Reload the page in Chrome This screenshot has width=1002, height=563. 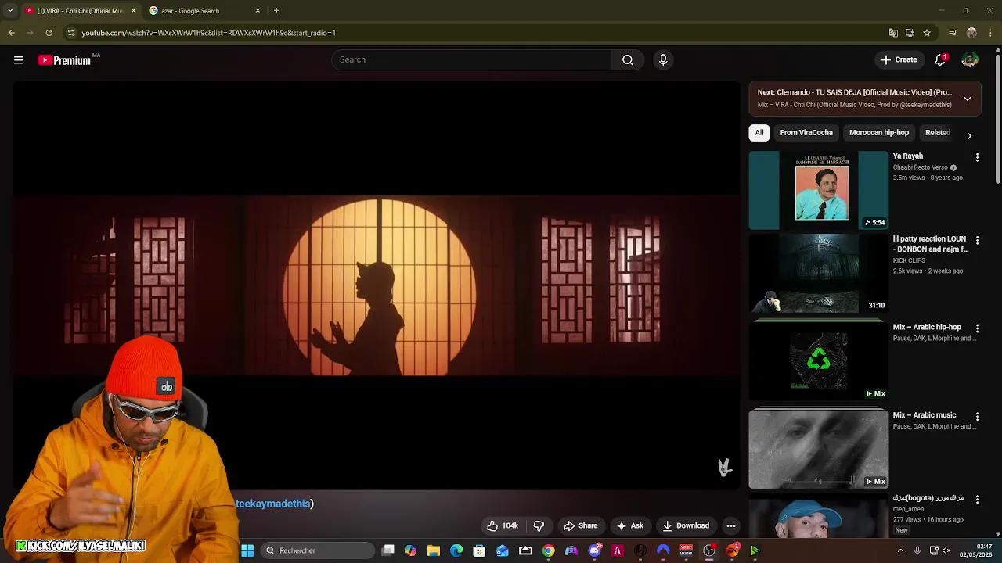[49, 33]
